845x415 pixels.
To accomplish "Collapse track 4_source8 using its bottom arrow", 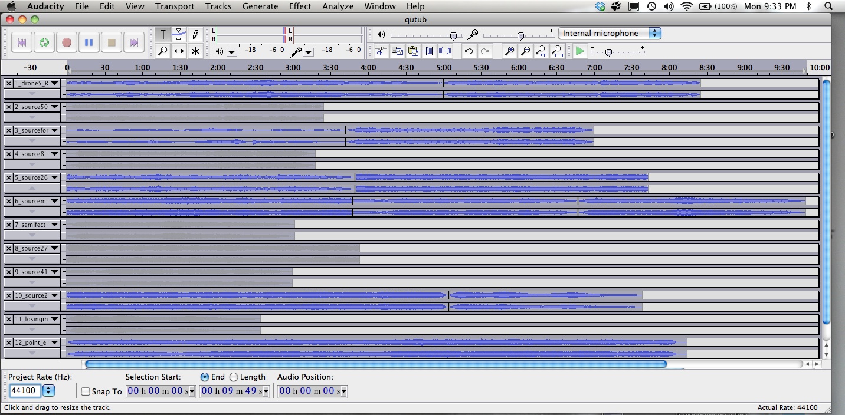I will coord(32,164).
